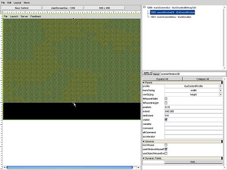Image resolution: width=227 pixels, height=170 pixels.
Task: Collapse the 1299 mainScreenGui tree node icon
Action: point(145,7)
